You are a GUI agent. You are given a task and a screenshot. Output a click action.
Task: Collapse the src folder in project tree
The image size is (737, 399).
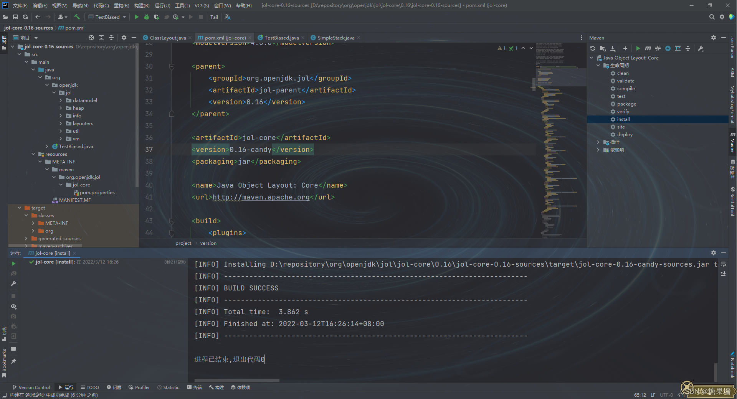pyautogui.click(x=20, y=54)
